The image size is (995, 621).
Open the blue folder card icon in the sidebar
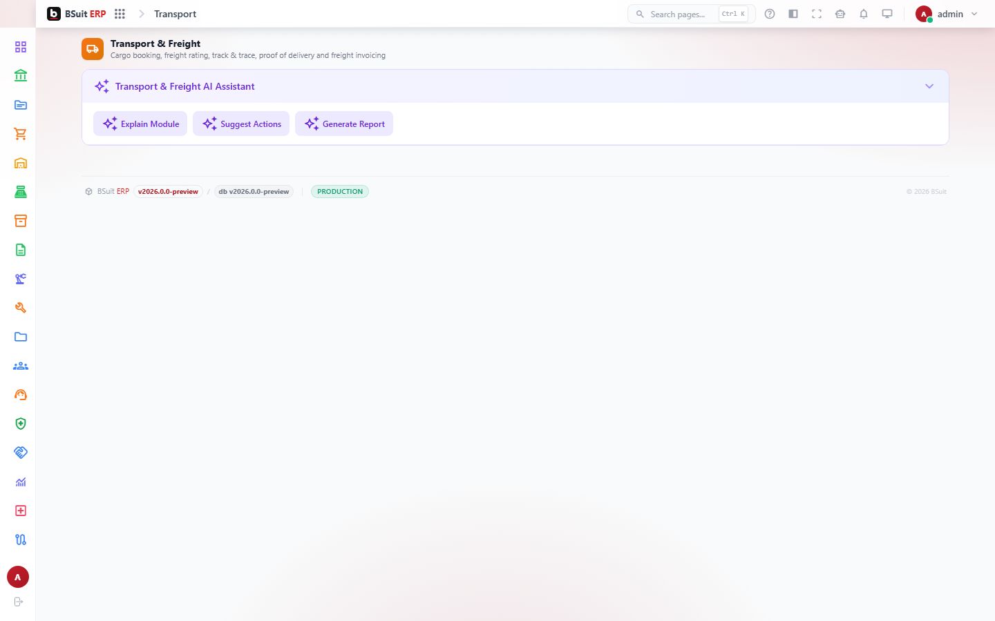click(21, 105)
